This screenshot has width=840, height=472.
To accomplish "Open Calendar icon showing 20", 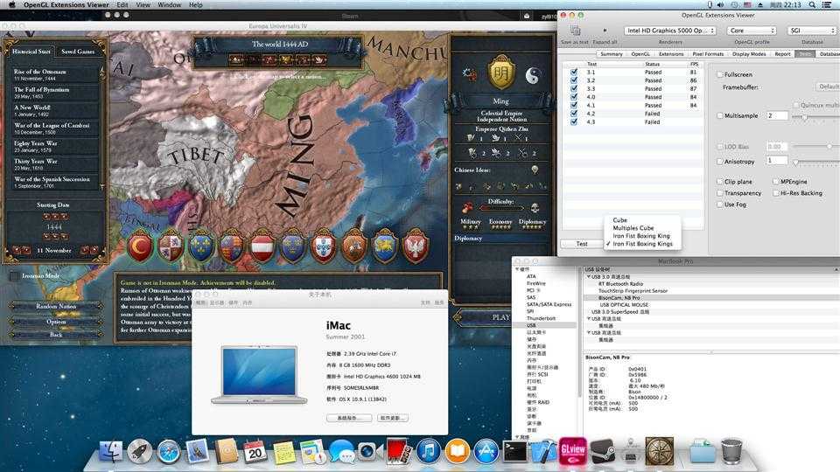I will tap(255, 452).
